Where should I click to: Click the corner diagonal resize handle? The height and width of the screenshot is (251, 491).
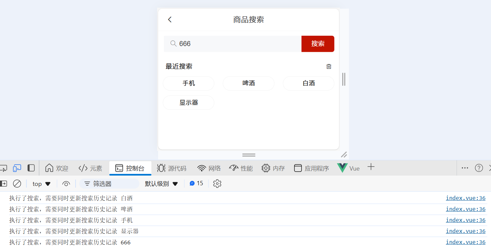(344, 155)
